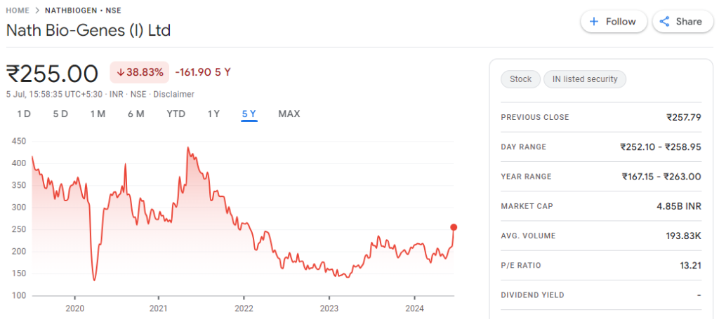Show the MAX time range

[289, 114]
